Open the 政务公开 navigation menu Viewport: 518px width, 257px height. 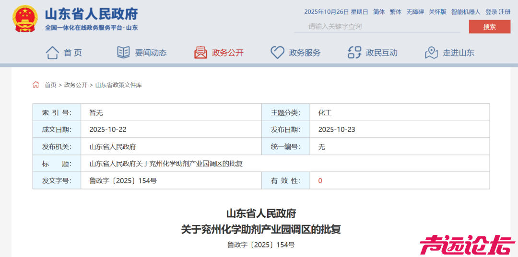(228, 53)
